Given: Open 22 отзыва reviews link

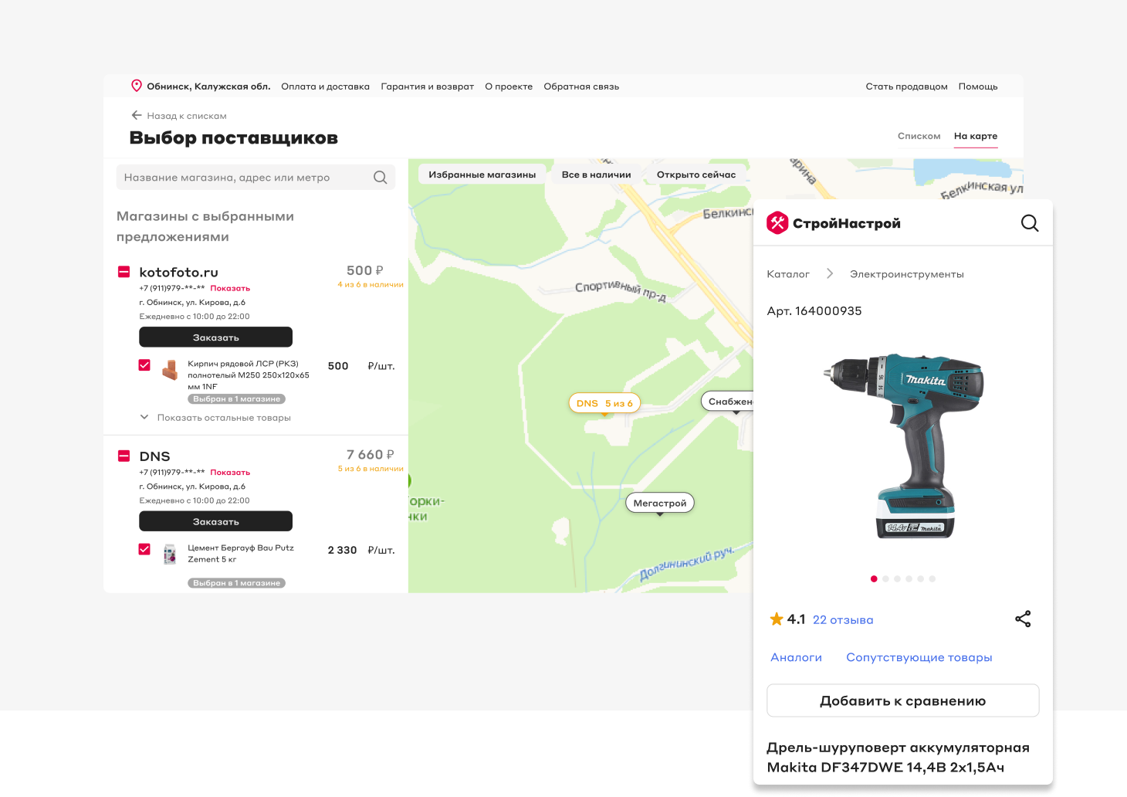Looking at the screenshot, I should 843,619.
